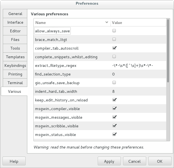This screenshot has height=168, width=174.
Task: Click the vertical scrollbar of preferences list
Action: tap(168, 51)
